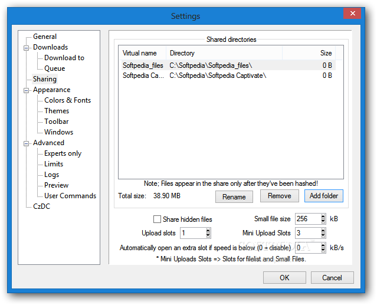
Task: Open the Limits settings page
Action: (x=54, y=164)
